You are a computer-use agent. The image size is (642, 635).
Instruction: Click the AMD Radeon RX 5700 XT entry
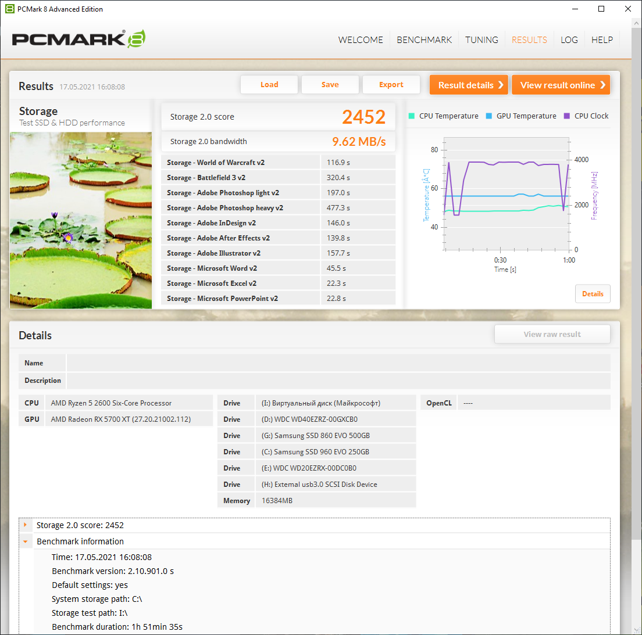129,419
